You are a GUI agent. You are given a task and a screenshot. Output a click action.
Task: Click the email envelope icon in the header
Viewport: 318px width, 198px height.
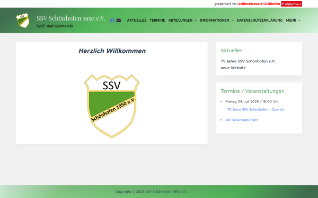pyautogui.click(x=119, y=21)
